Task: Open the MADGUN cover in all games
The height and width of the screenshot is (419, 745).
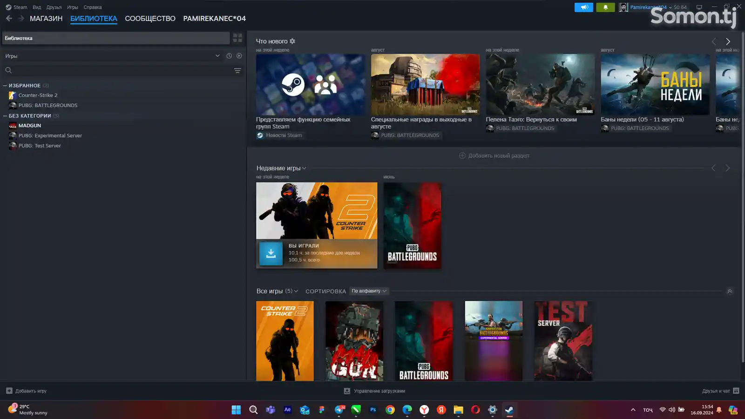Action: [354, 341]
